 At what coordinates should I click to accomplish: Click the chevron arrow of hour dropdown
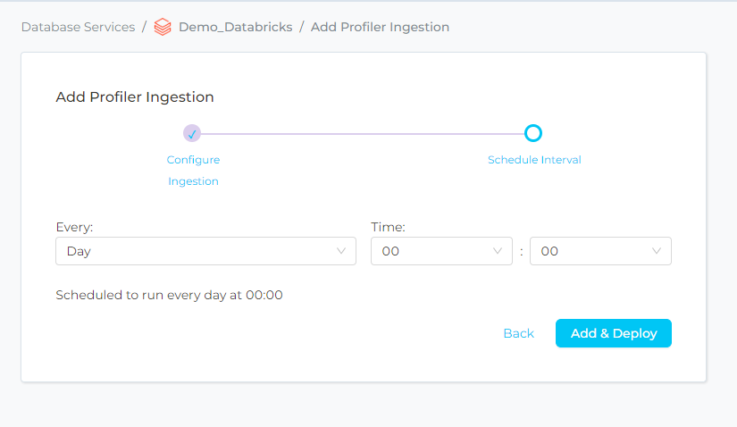[x=498, y=251]
